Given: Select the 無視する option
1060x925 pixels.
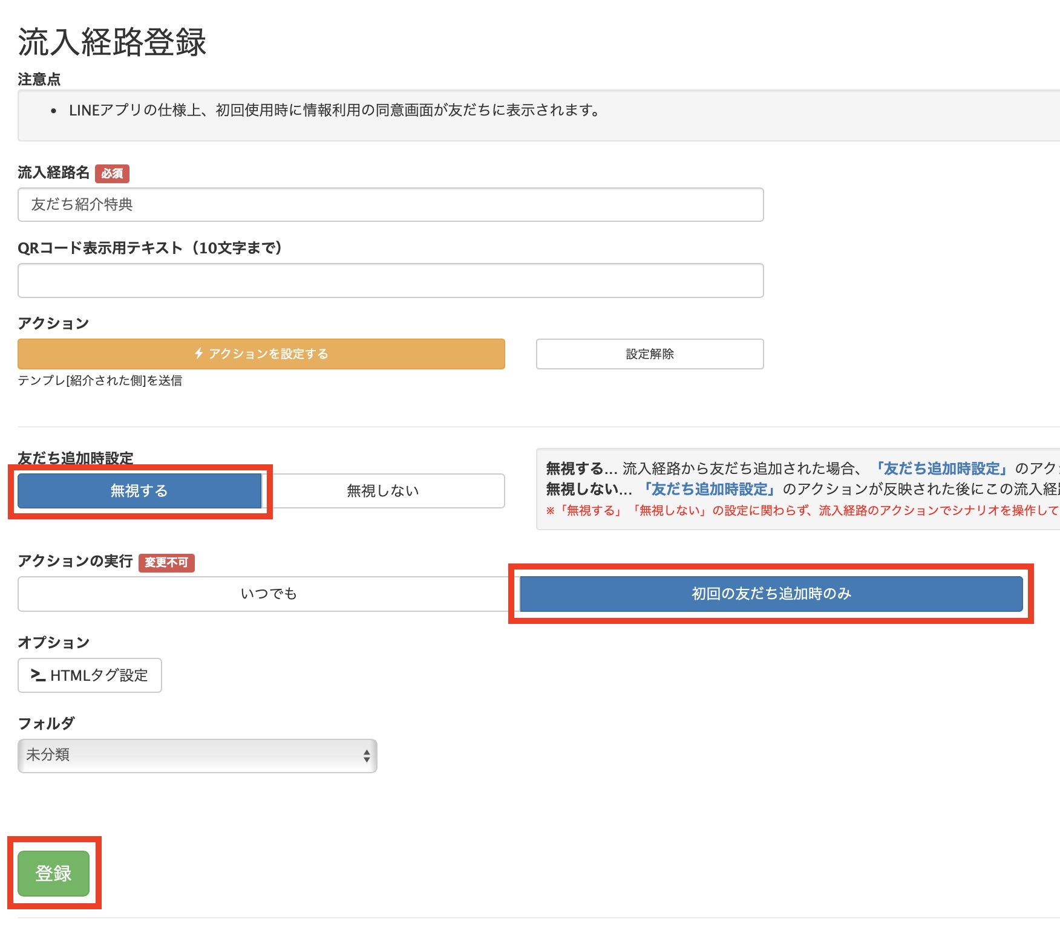Looking at the screenshot, I should 139,491.
